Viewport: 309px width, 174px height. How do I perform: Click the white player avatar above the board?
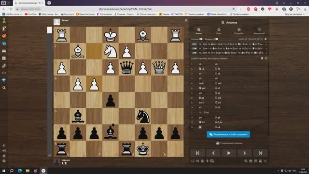[57, 22]
